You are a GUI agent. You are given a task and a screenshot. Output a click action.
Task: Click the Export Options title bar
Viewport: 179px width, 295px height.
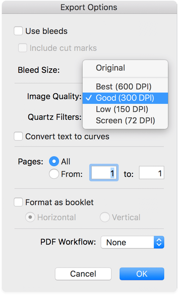coord(89,7)
